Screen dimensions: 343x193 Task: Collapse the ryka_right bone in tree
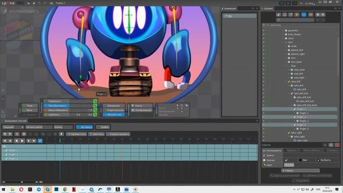point(286,132)
